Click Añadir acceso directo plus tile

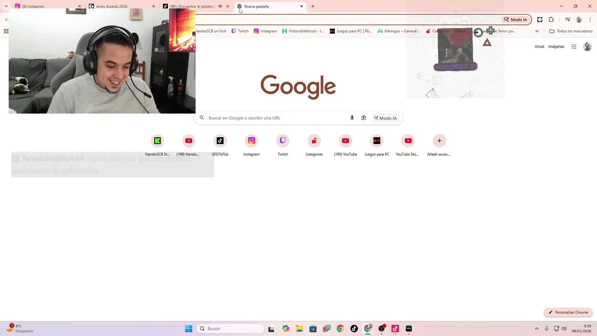(x=439, y=145)
